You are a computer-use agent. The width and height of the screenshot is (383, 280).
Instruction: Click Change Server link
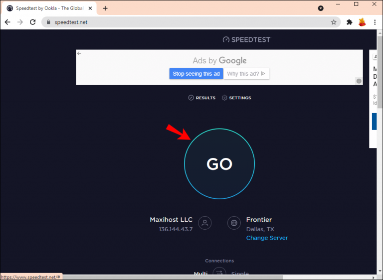pyautogui.click(x=267, y=238)
